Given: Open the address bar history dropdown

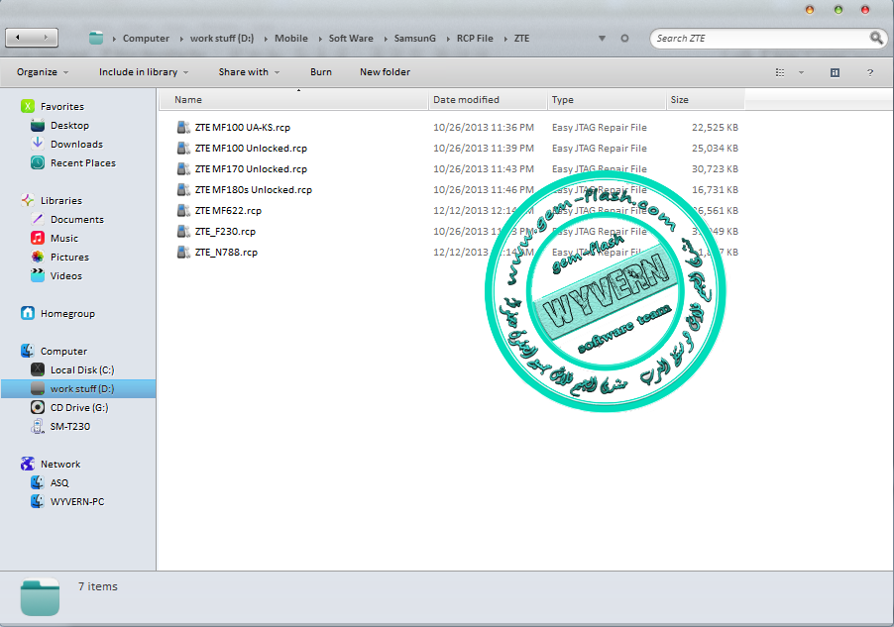Looking at the screenshot, I should point(602,39).
